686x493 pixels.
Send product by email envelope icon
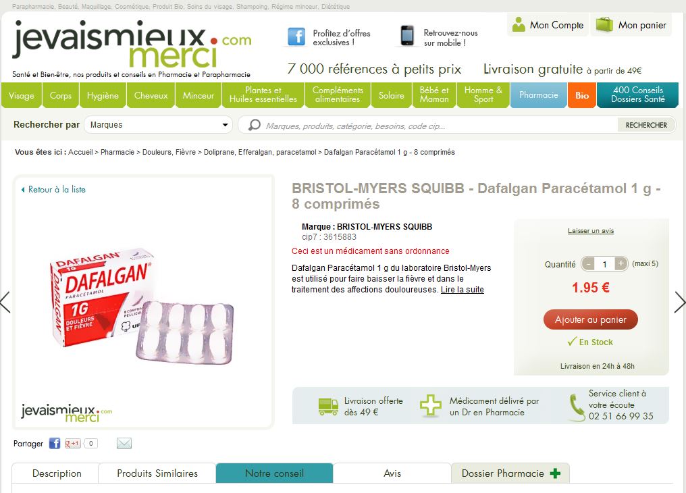[124, 443]
